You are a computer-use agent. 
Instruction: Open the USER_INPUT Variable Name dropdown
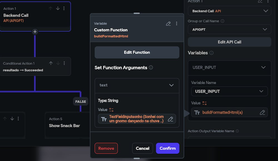229,91
